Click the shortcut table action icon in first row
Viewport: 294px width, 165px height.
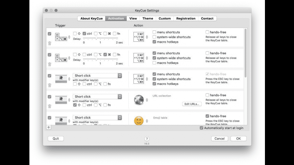tap(139, 37)
